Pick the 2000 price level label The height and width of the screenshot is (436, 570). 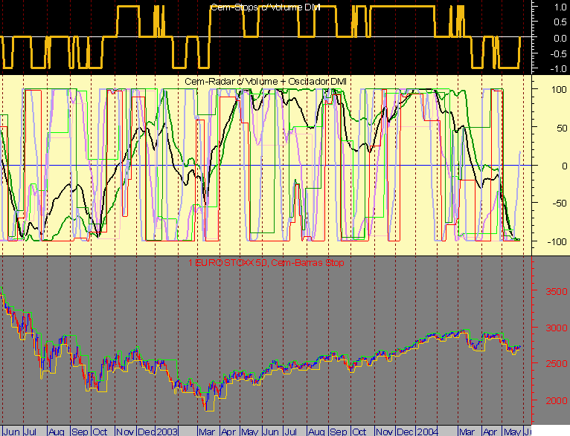pos(557,401)
